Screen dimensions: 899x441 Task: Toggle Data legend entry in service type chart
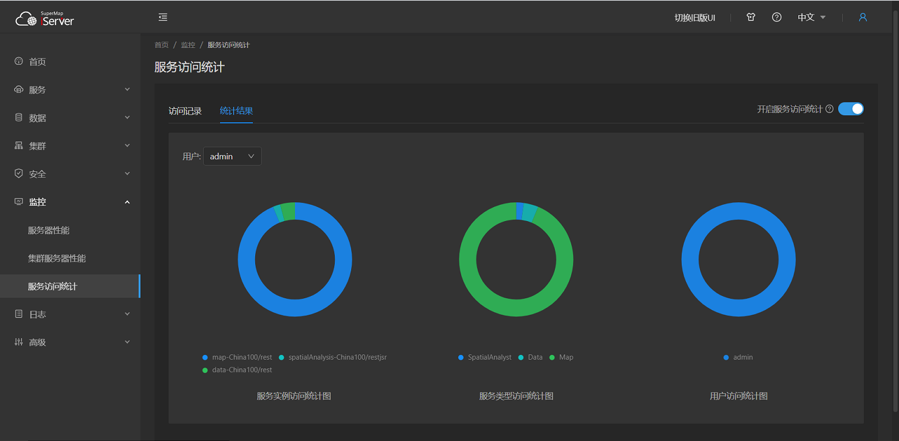[x=530, y=357]
